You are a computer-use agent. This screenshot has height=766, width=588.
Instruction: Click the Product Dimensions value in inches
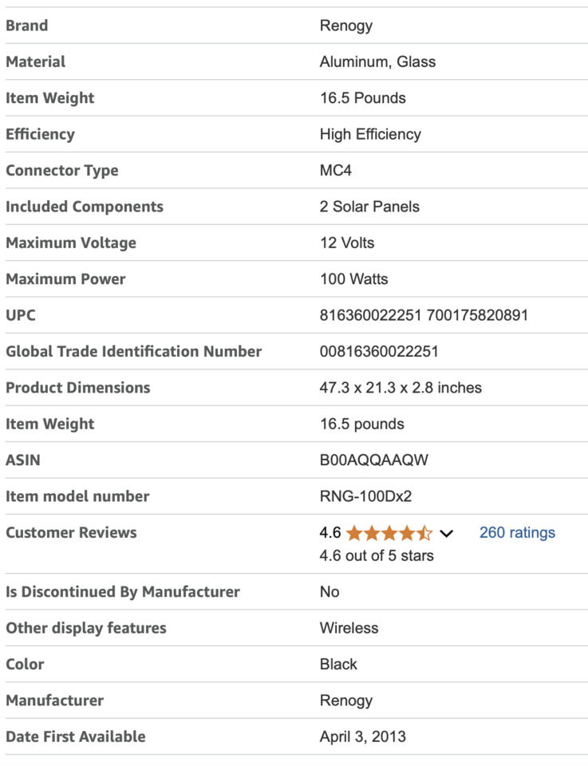(401, 388)
